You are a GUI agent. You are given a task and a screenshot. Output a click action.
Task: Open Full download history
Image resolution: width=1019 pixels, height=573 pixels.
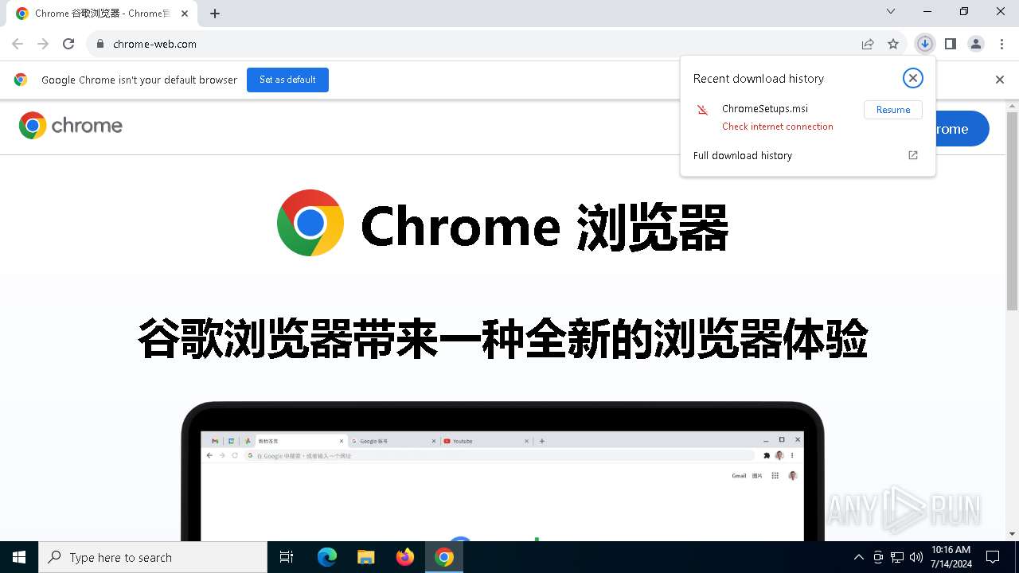[x=743, y=155]
